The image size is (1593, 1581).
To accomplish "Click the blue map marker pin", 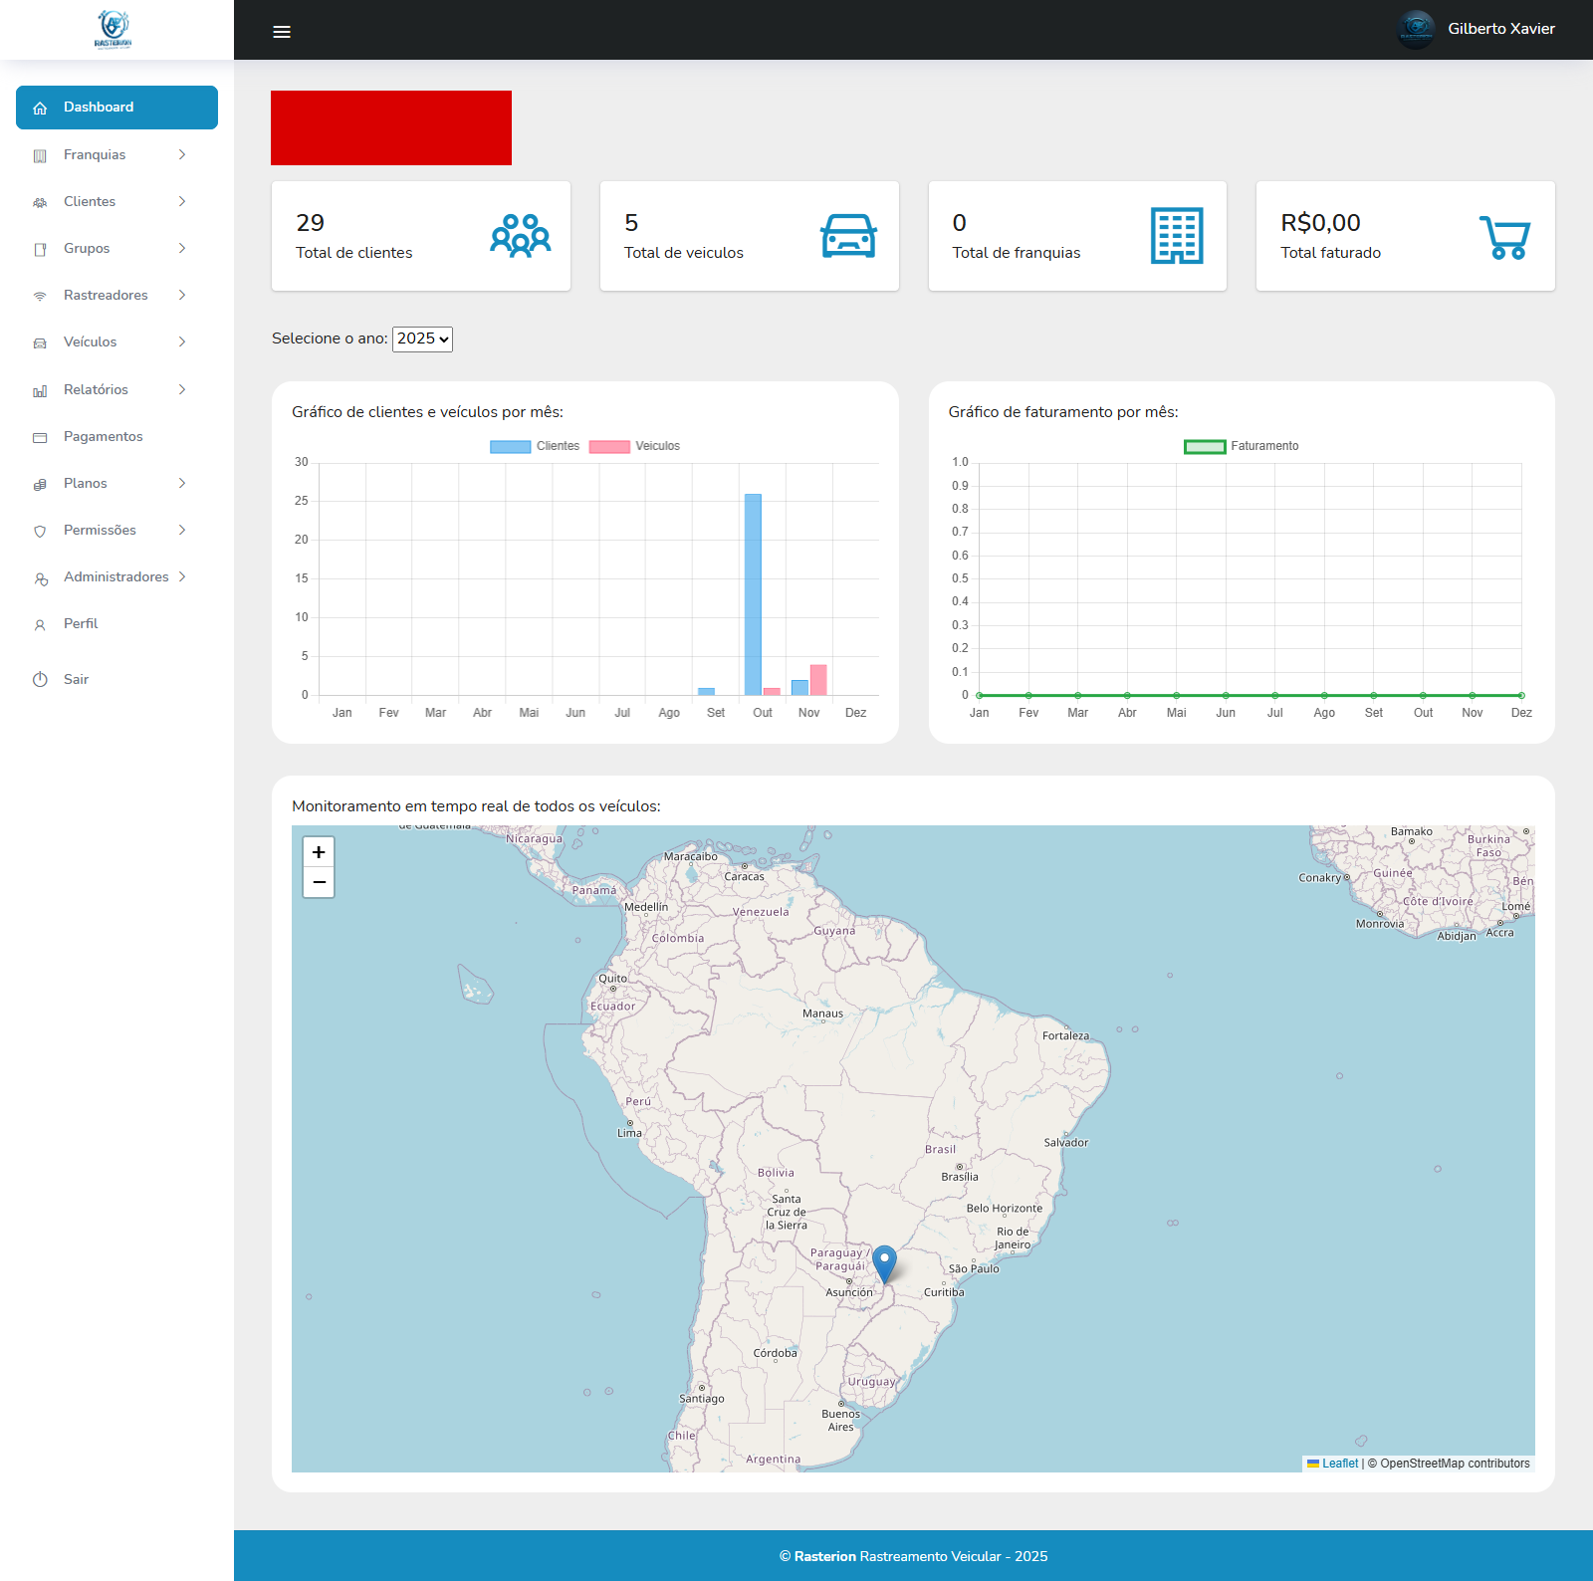I will pyautogui.click(x=884, y=1263).
